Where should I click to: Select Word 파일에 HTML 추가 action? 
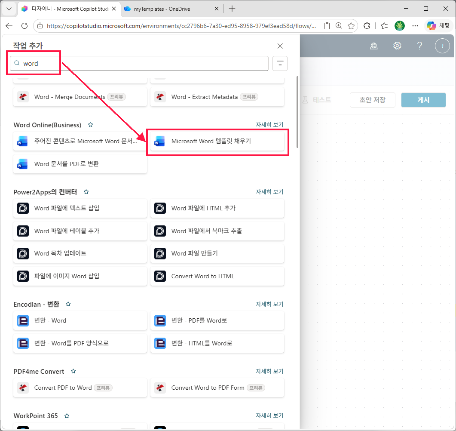click(217, 208)
